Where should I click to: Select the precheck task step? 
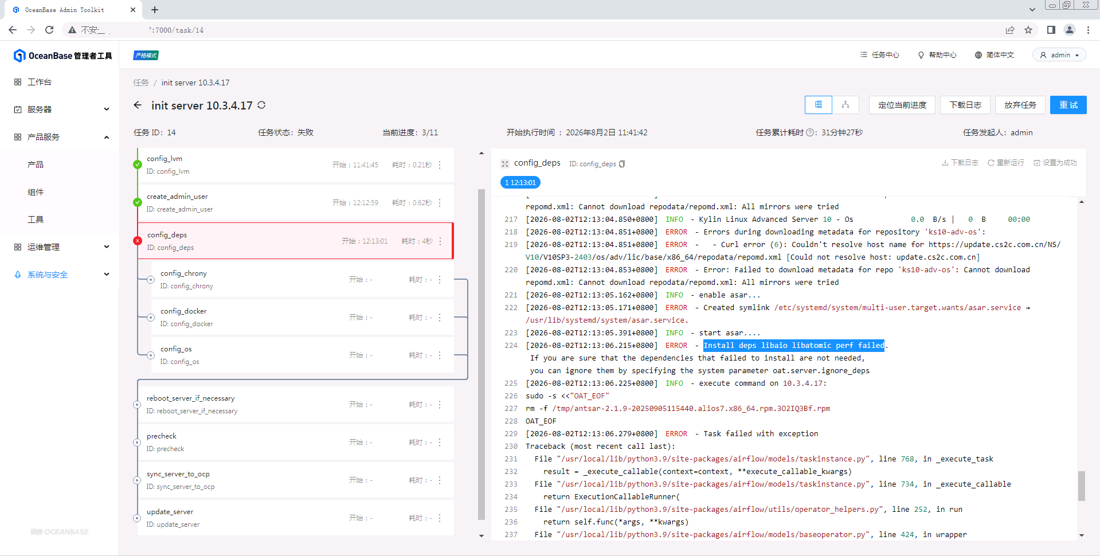[296, 443]
